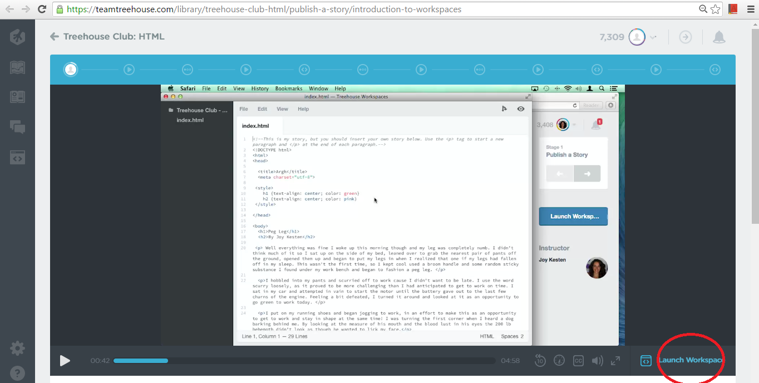The height and width of the screenshot is (383, 759).
Task: Open the Workspaces Help menu in video
Action: pyautogui.click(x=303, y=109)
